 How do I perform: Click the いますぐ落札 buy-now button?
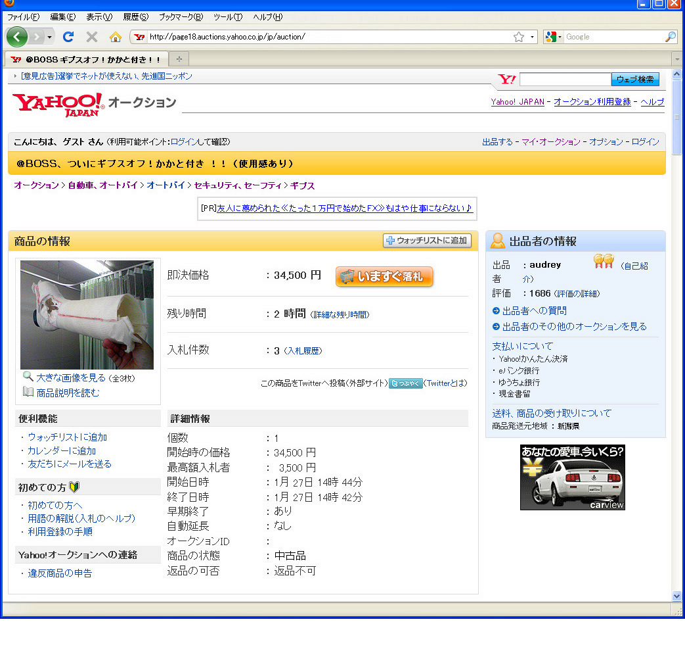pos(384,276)
